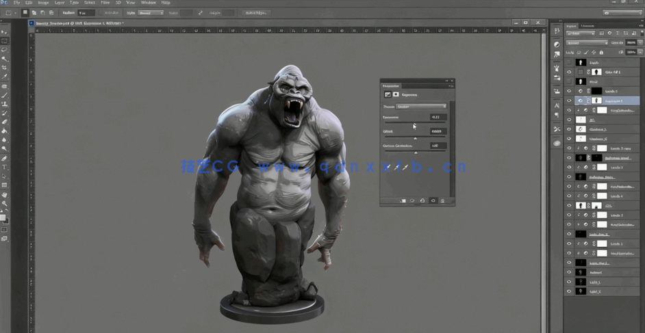Open the Style dropdown in options bar

pos(151,13)
